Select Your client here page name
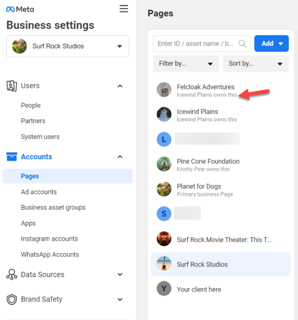This screenshot has width=298, height=320. tap(199, 289)
